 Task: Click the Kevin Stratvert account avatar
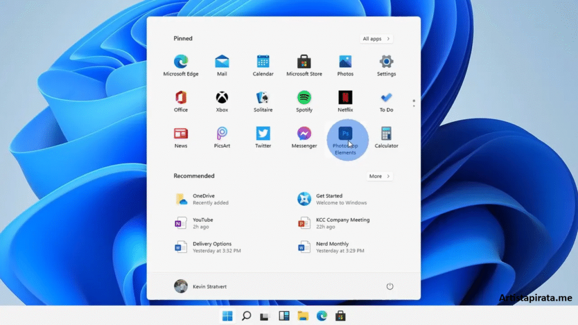pyautogui.click(x=181, y=286)
